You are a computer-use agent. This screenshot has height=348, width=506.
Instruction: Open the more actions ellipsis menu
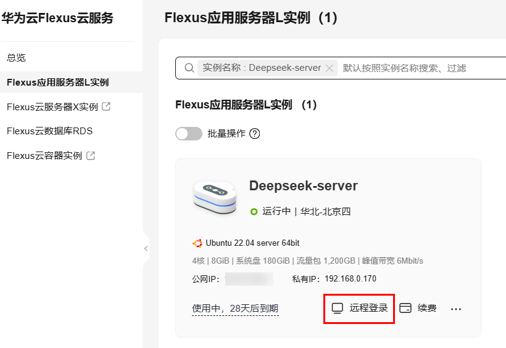[x=456, y=309]
